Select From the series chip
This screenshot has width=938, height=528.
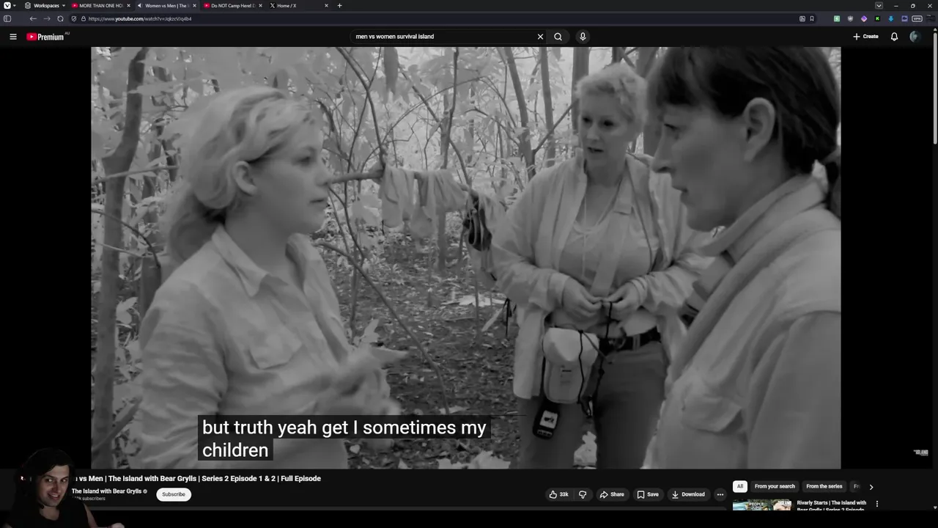(824, 486)
